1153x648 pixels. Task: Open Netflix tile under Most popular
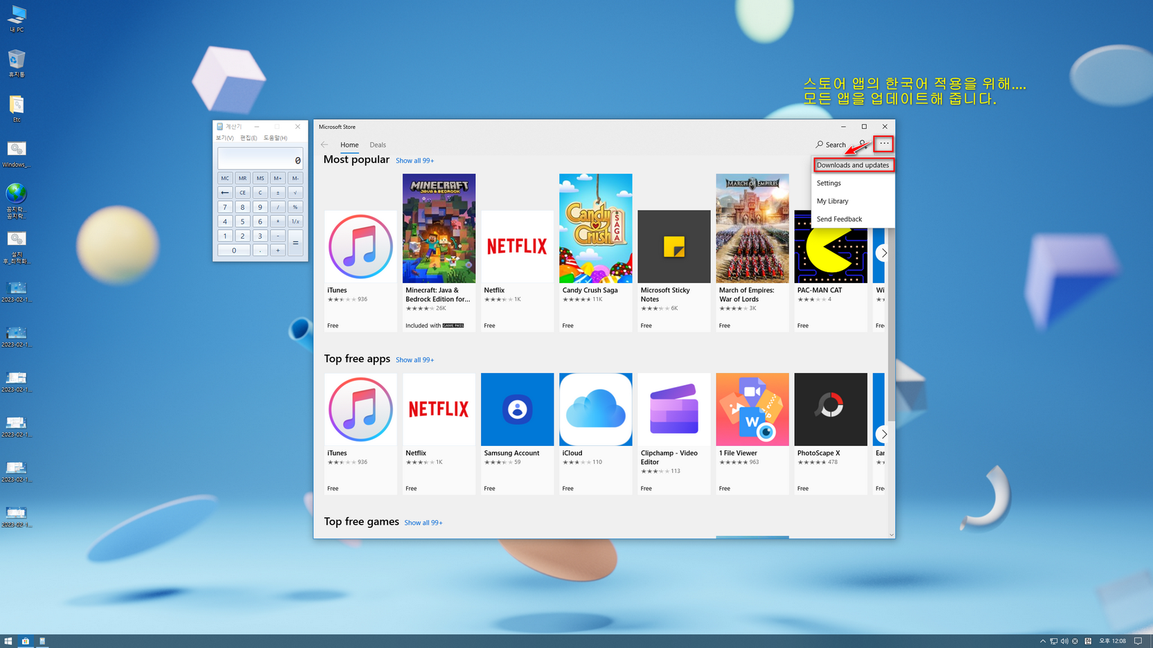[517, 271]
